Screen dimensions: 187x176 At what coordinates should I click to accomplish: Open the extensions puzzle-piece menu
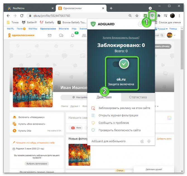159,16
